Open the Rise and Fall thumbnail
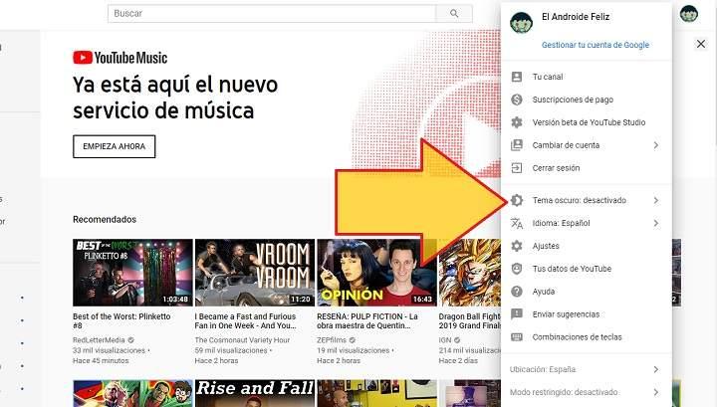717x407 pixels. pos(255,393)
